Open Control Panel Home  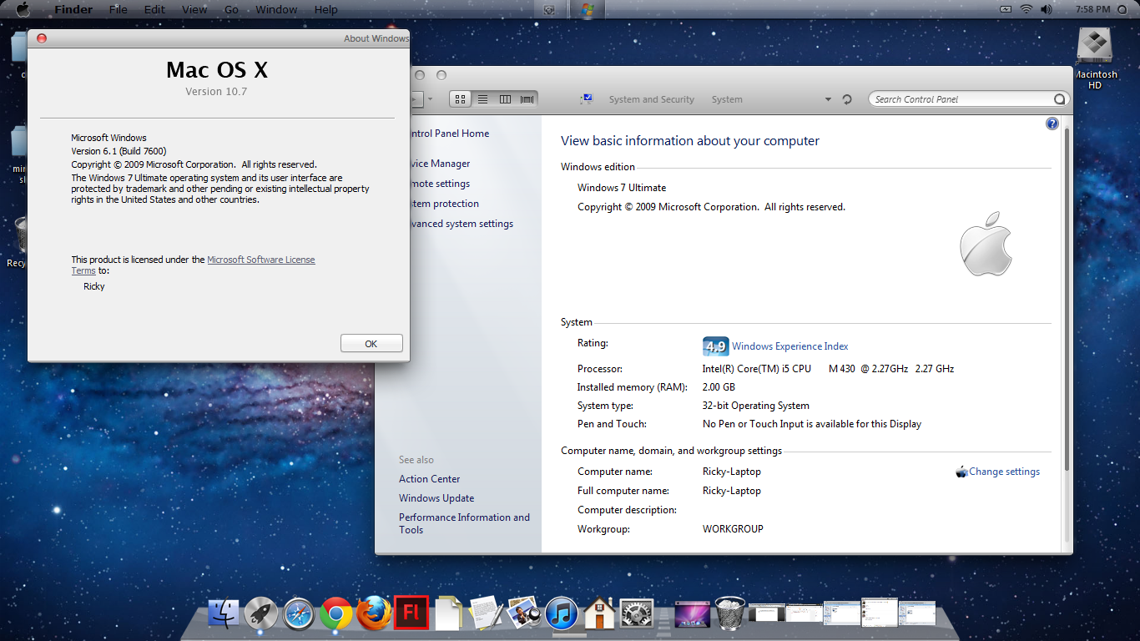click(x=449, y=134)
